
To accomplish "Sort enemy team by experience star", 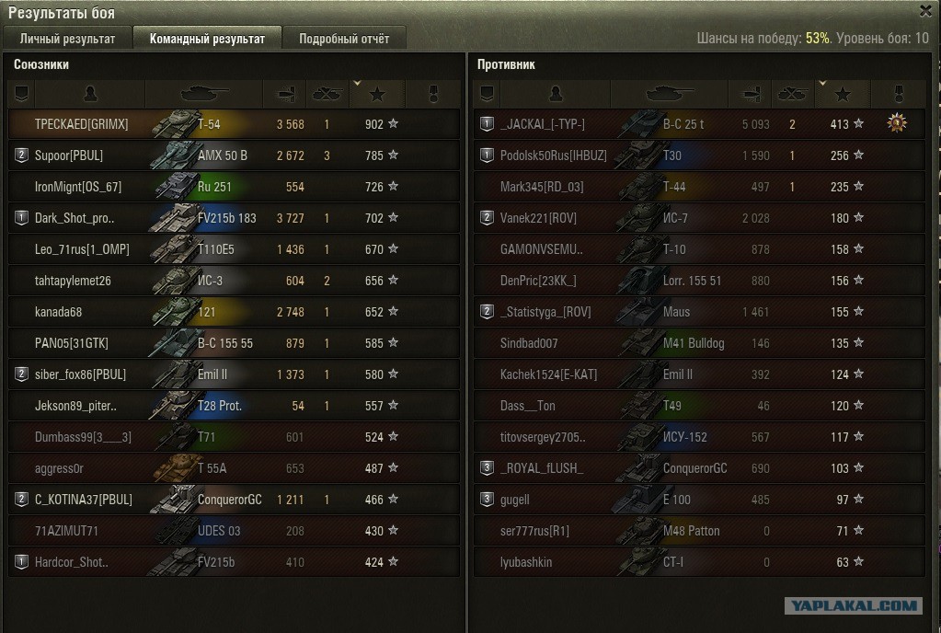I will [x=843, y=94].
